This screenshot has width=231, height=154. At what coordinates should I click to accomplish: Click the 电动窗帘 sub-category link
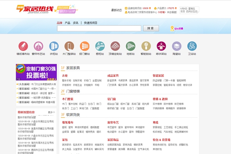pyautogui.click(x=112, y=132)
